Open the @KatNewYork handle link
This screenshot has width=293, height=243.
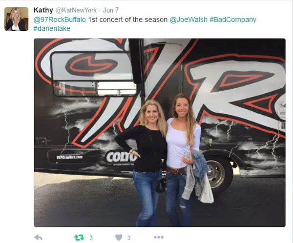76,10
